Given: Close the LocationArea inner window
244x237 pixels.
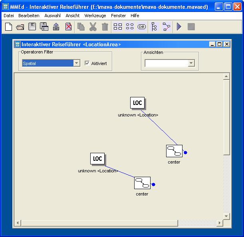Looking at the screenshot, I should click(x=227, y=44).
